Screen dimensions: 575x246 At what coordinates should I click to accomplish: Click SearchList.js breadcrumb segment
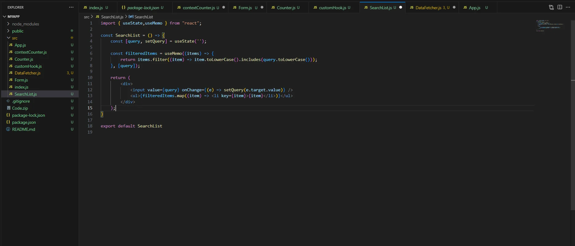coord(112,17)
